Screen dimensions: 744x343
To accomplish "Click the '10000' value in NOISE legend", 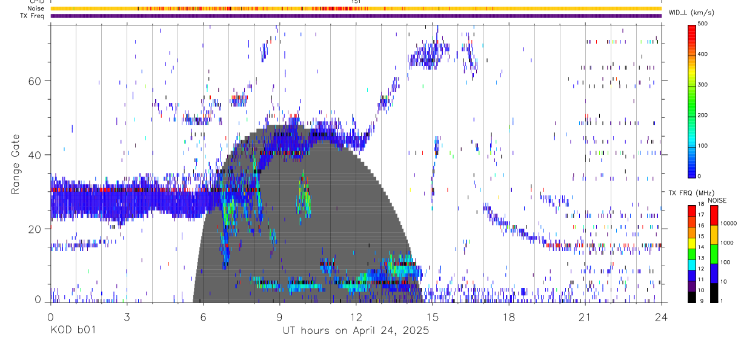I will [728, 223].
